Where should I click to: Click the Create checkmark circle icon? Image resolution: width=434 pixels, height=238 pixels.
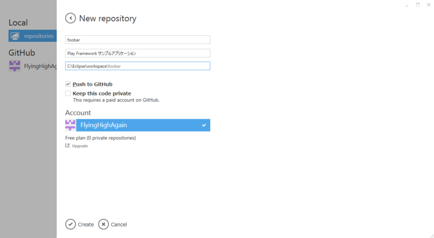point(71,224)
